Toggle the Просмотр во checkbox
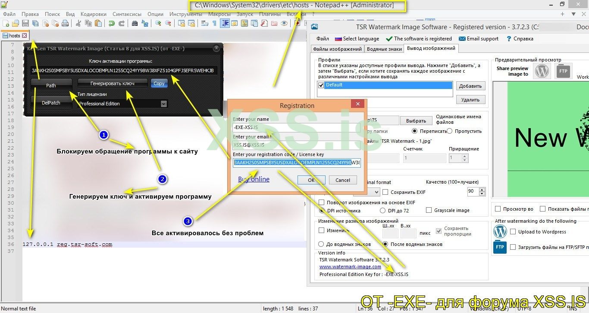Screen dimensions: 589x313 498,209
